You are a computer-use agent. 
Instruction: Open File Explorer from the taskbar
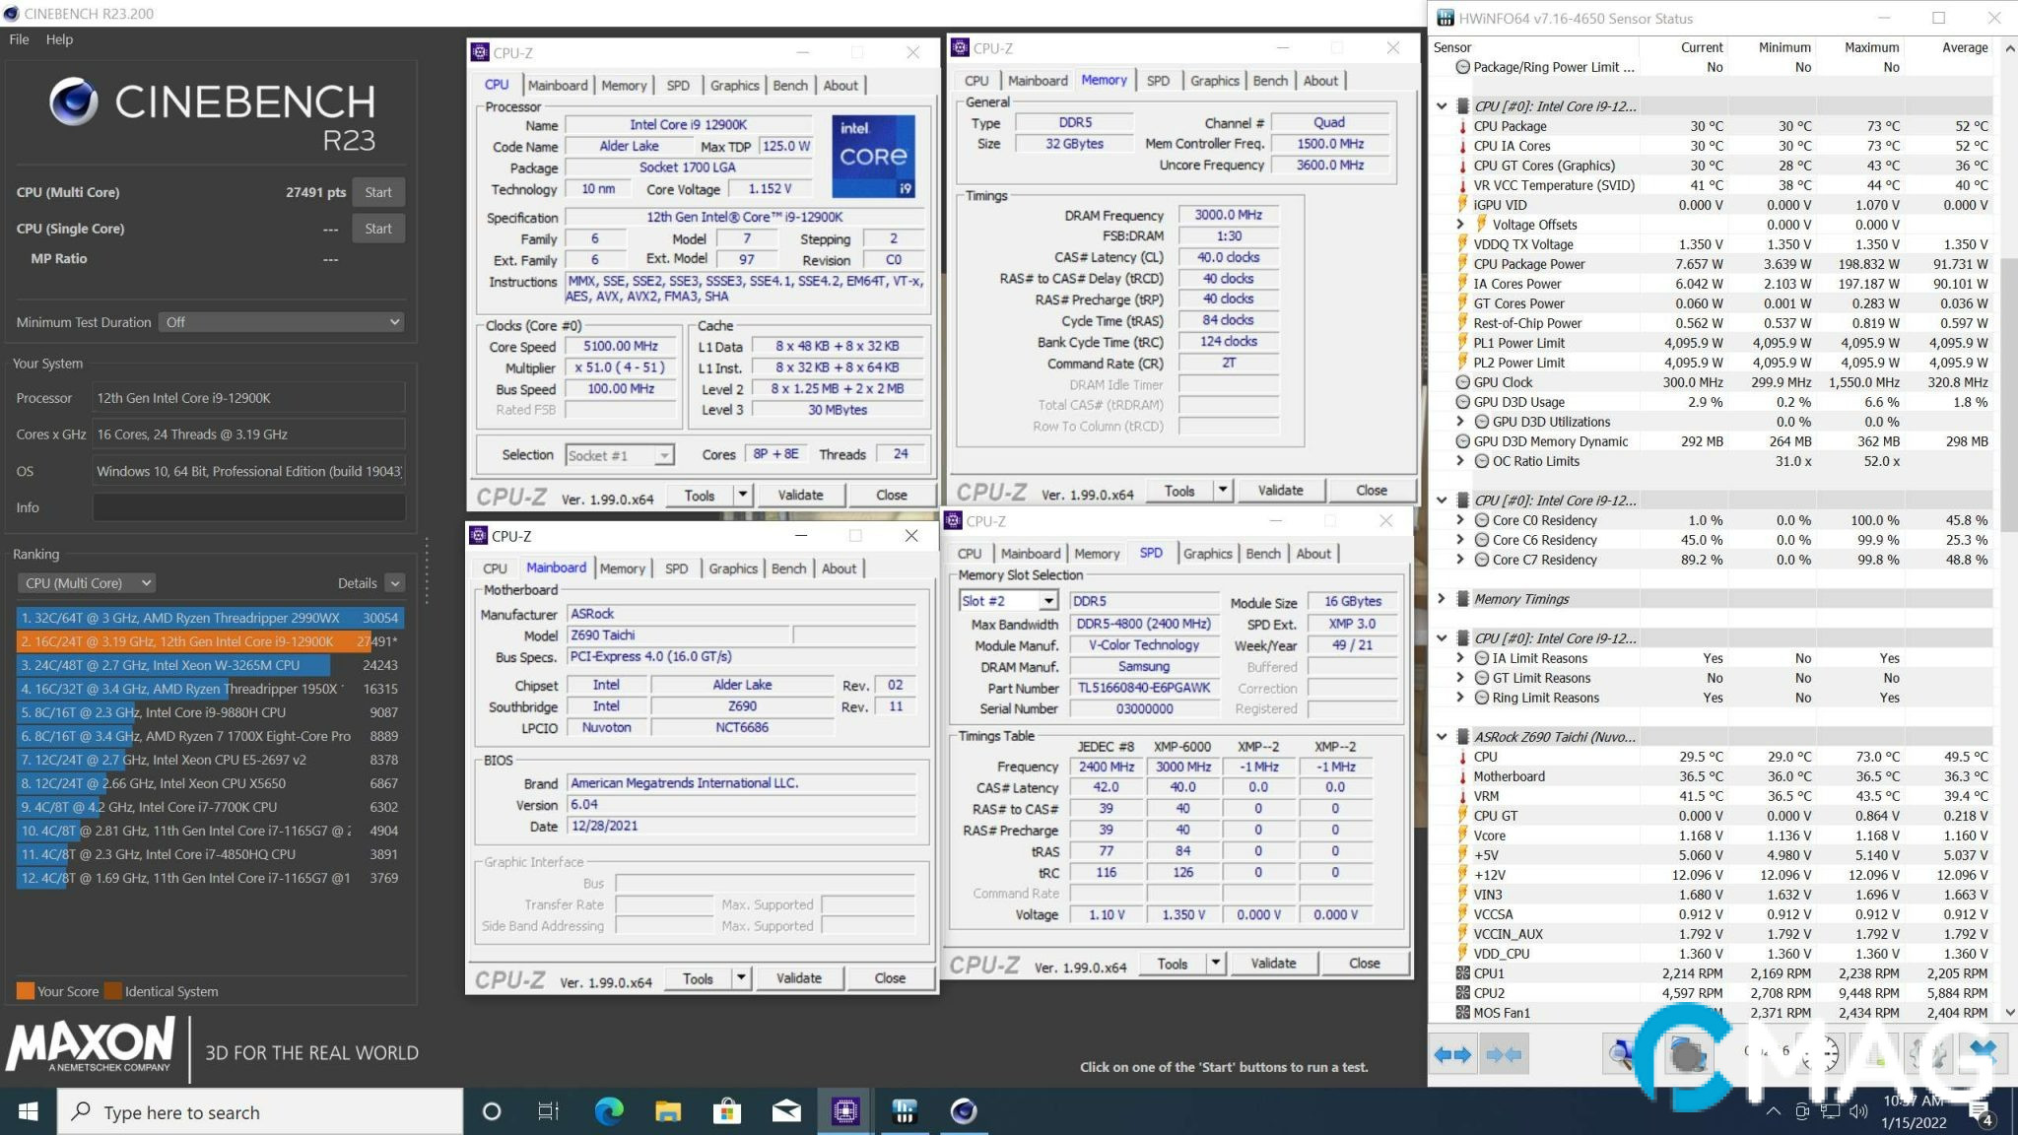click(x=668, y=1111)
